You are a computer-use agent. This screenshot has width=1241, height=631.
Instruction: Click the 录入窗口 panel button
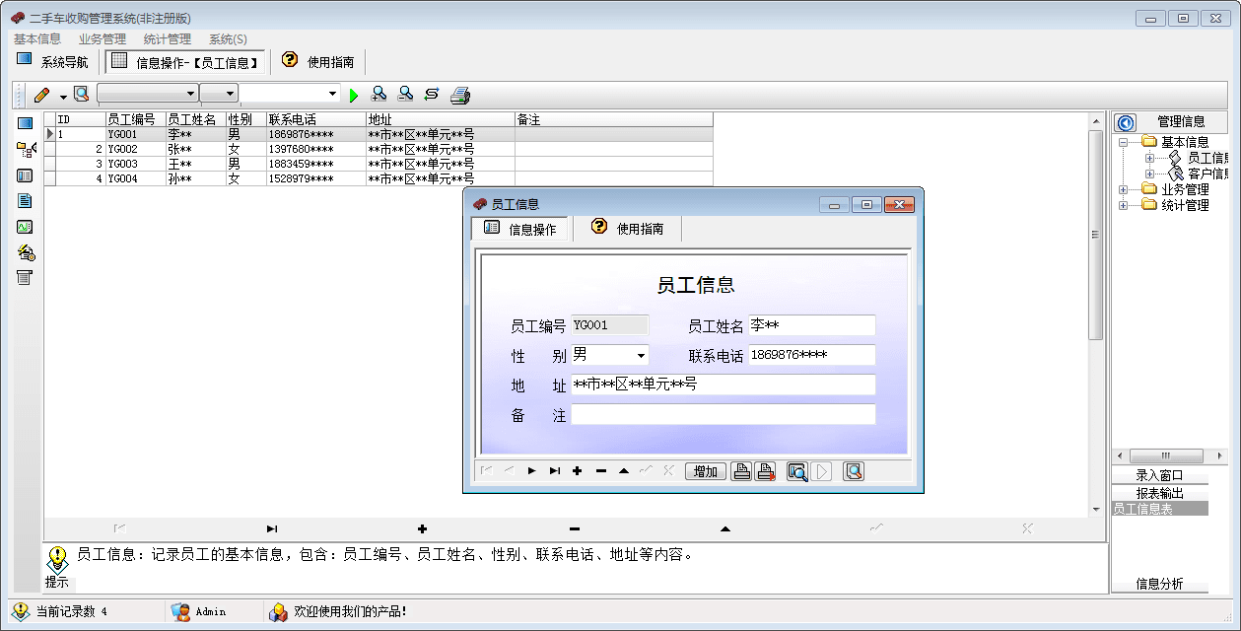(x=1159, y=475)
